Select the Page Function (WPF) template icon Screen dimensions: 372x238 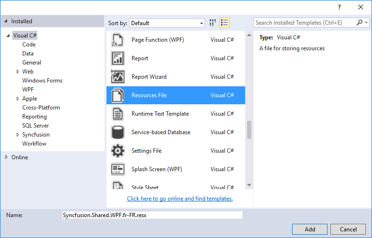(x=118, y=40)
